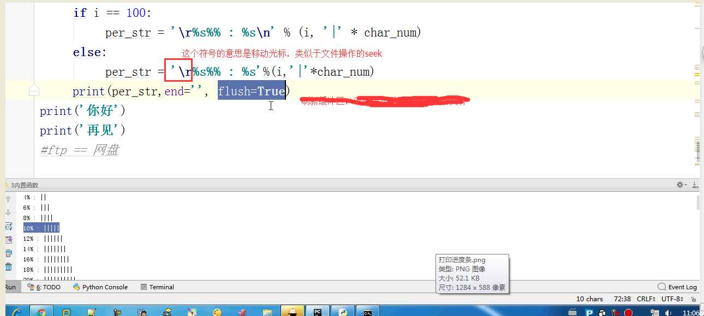Click the blue P icon in system tray
Screen dimensions: 704x316
coord(589,313)
